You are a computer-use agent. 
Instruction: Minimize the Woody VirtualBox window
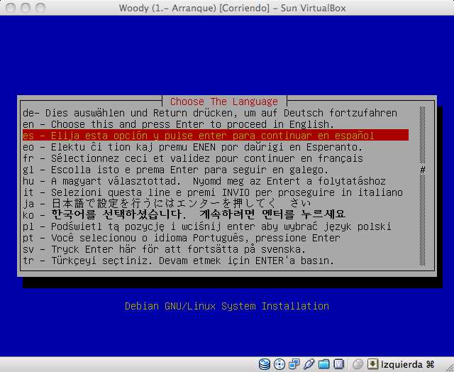[26, 8]
